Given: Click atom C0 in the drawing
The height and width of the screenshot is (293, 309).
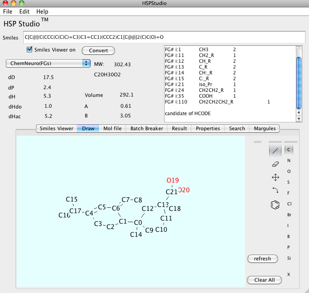Looking at the screenshot, I should 138,222.
